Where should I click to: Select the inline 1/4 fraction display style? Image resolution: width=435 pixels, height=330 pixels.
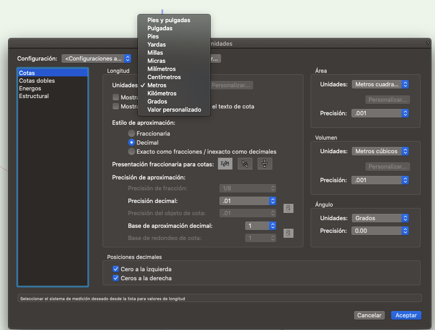(225, 164)
